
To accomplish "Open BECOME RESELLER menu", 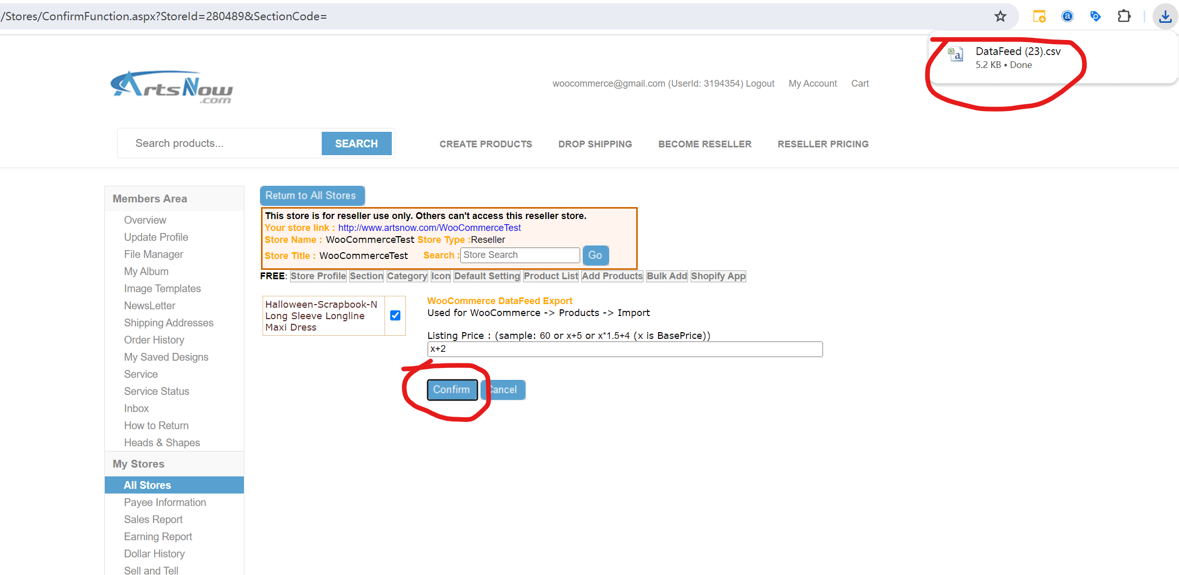I will pyautogui.click(x=705, y=144).
